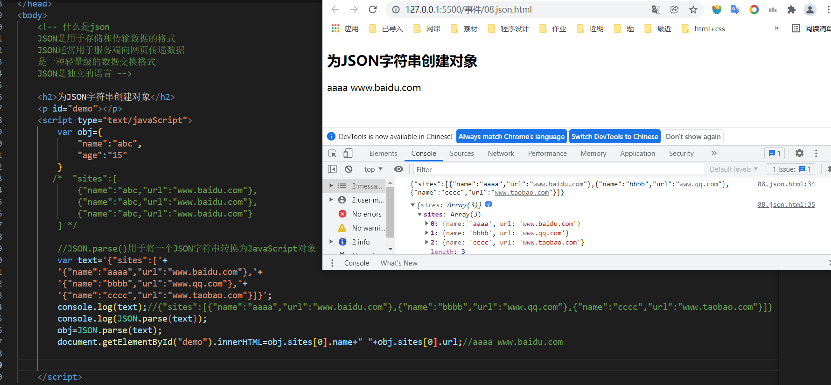Open source link 08.json.html:35
This screenshot has width=831, height=385.
coord(786,204)
